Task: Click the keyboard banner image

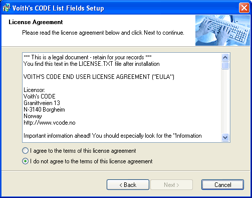Action: pyautogui.click(x=222, y=31)
